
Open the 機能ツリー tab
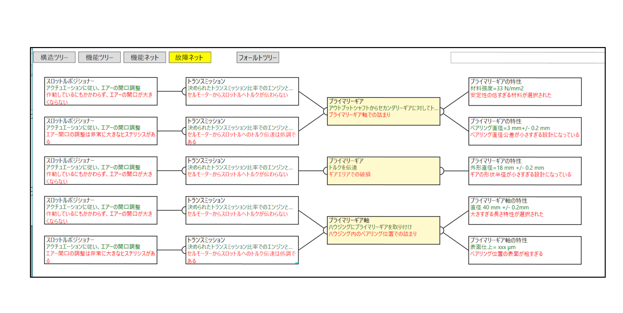[x=99, y=57]
